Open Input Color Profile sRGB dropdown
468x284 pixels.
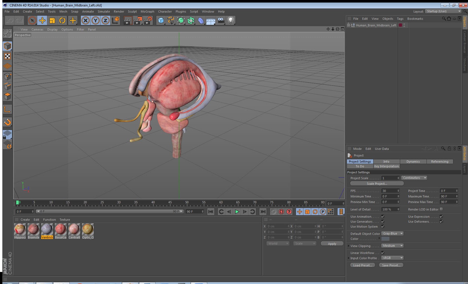[x=392, y=258]
